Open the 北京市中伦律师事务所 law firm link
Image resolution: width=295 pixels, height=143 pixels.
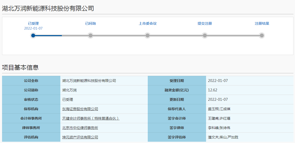tap(80, 128)
